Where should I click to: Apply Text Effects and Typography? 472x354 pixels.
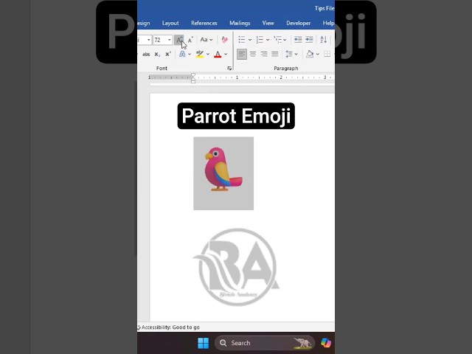pos(182,54)
